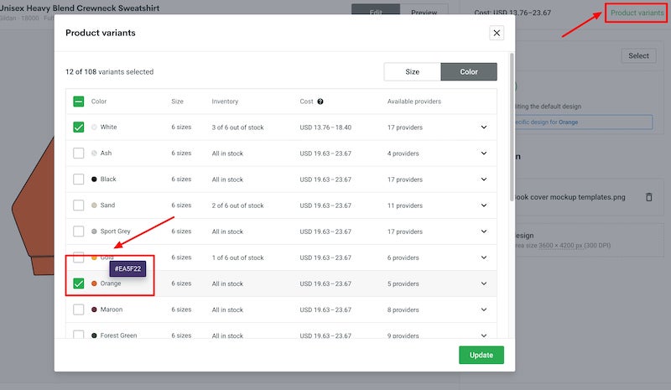Image resolution: width=671 pixels, height=390 pixels.
Task: Toggle the select-all variants checkbox
Action: click(x=79, y=101)
